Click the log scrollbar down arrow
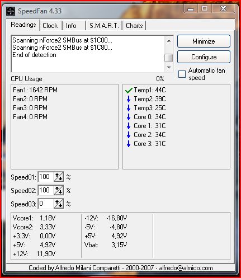Screen dimensions: 241x278 click(169, 67)
